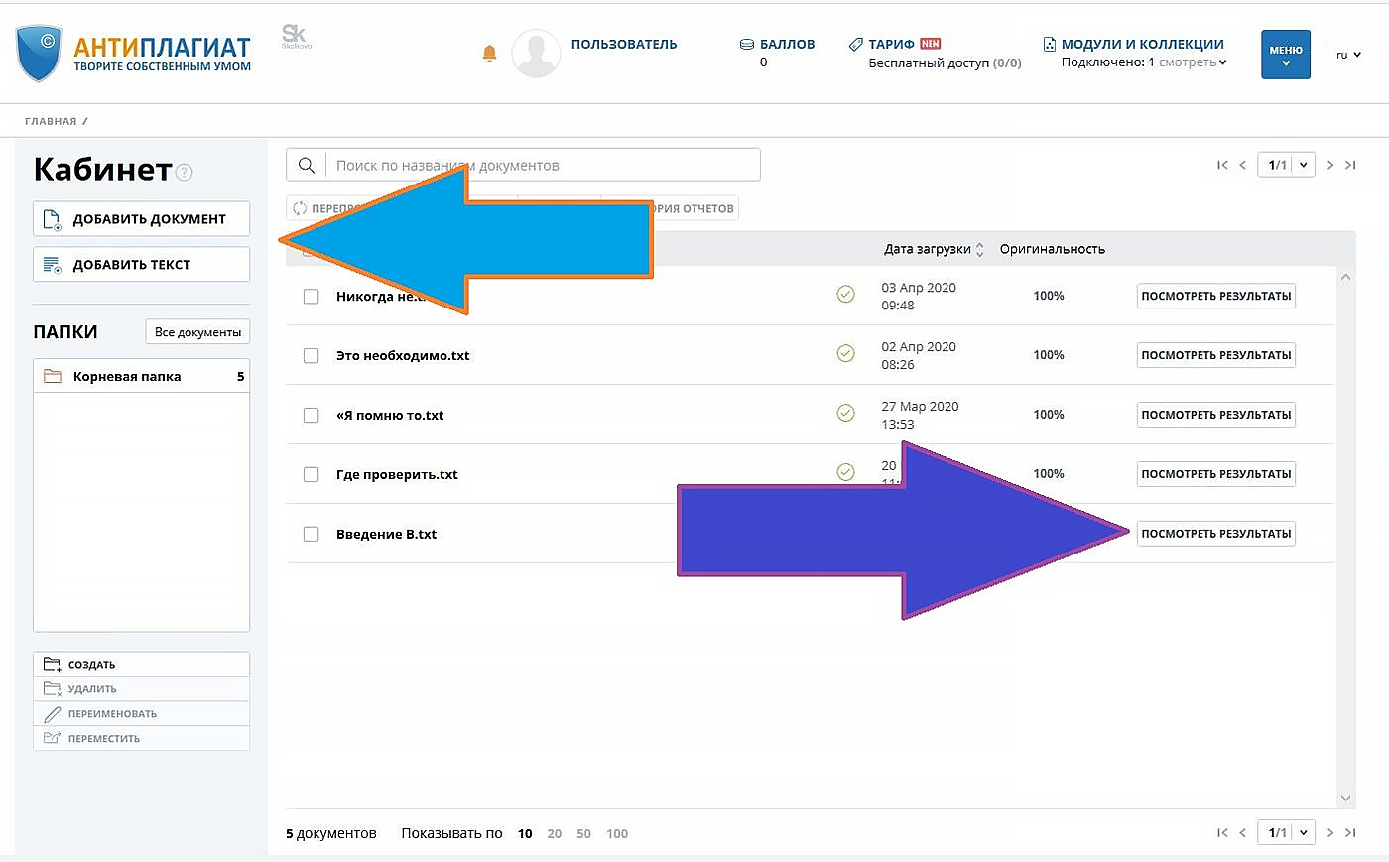Open the ru language selector
The height and width of the screenshot is (862, 1389).
point(1348,55)
